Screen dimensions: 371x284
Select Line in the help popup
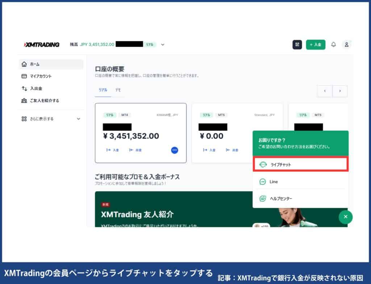[x=300, y=182]
